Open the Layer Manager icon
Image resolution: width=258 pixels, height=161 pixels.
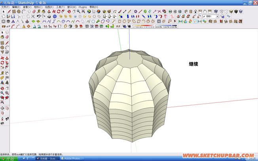(222, 16)
